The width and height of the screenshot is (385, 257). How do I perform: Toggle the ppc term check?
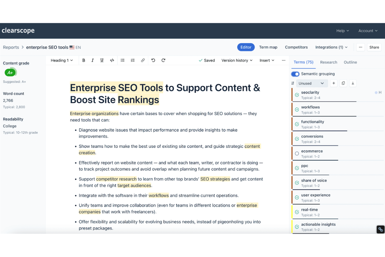[297, 168]
